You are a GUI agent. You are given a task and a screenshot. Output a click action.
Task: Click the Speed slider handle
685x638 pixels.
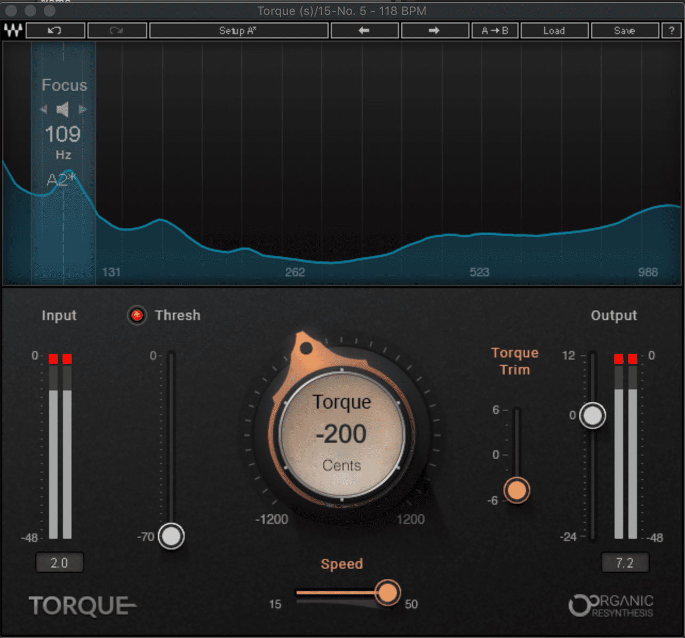click(x=388, y=592)
